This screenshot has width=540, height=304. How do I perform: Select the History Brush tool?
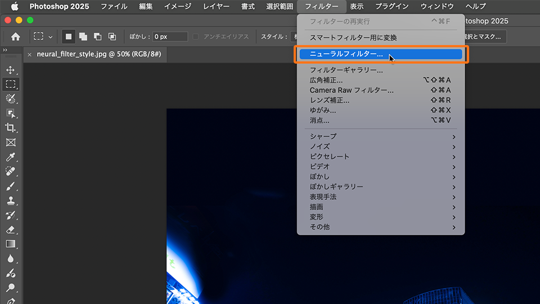click(x=10, y=216)
